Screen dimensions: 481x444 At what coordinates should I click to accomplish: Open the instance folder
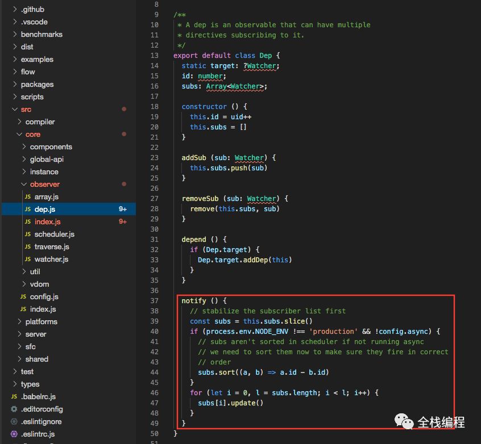[x=44, y=172]
